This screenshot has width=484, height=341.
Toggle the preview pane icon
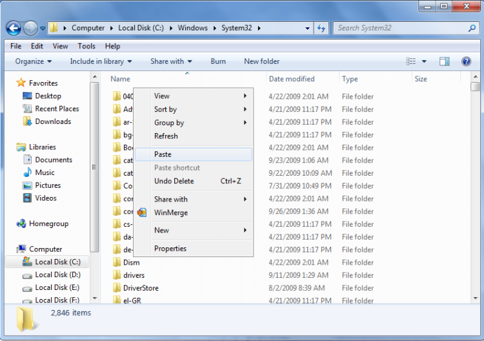pos(445,61)
